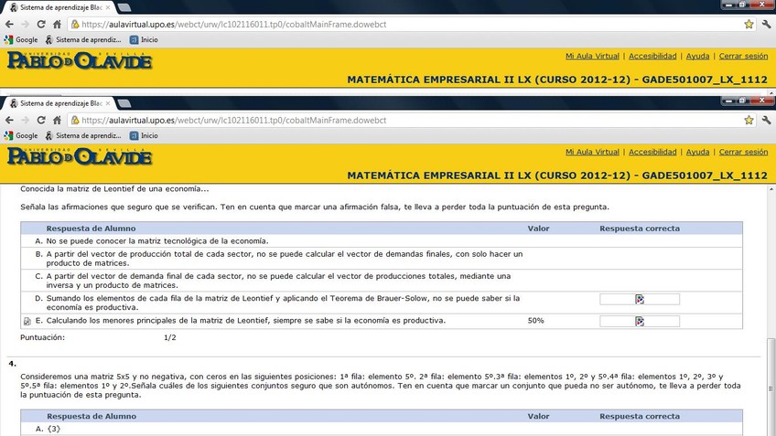
Task: Open 'Mi Aula Virtual' link in lower header
Action: point(592,152)
